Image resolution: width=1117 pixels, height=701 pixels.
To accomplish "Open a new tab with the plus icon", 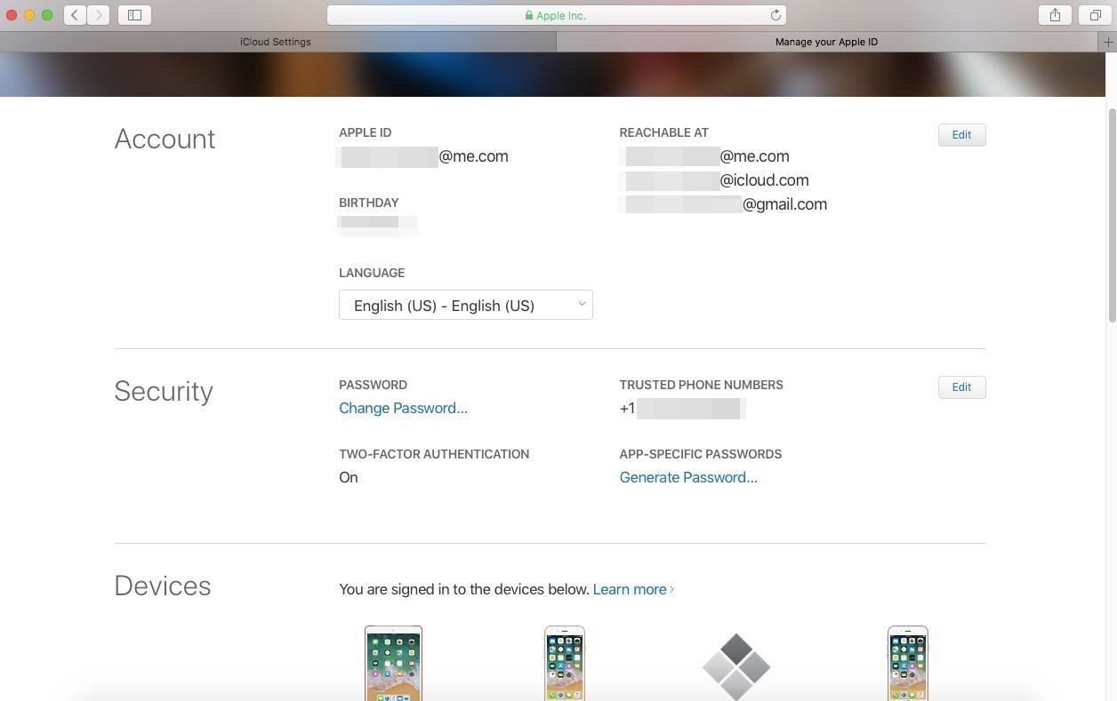I will (1108, 42).
